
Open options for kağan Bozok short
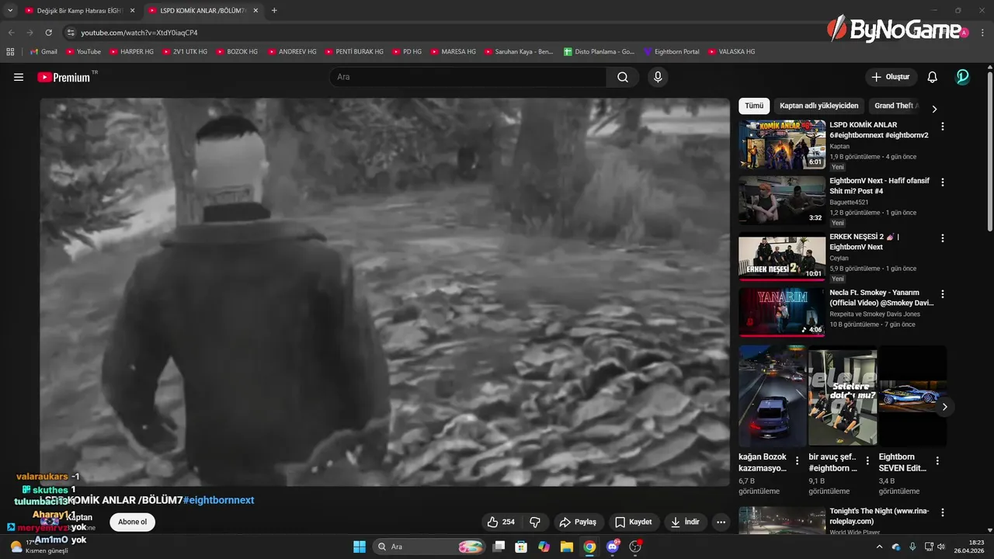(797, 460)
